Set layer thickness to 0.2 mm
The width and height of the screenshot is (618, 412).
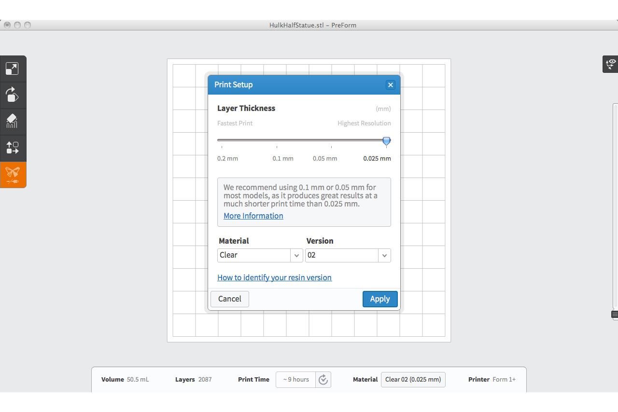(227, 158)
